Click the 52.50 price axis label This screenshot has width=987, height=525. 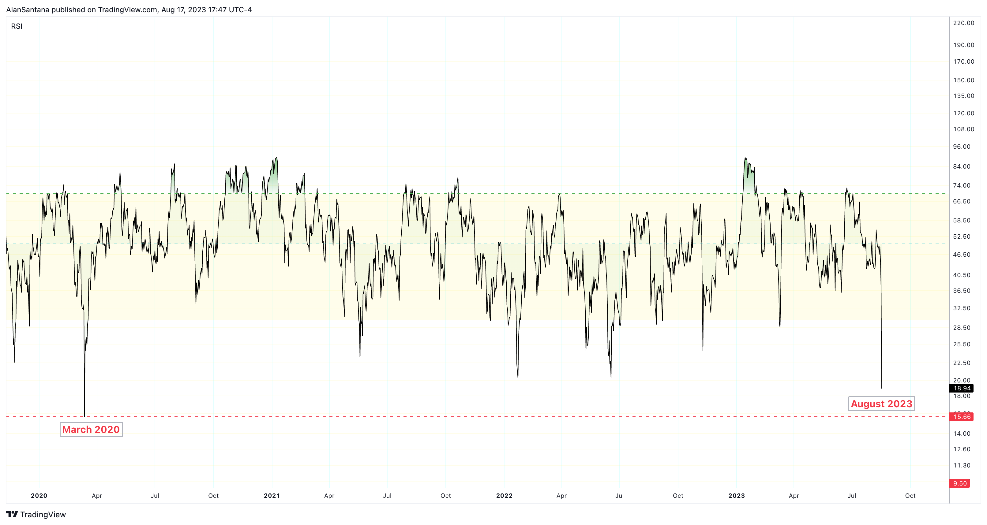coord(962,237)
